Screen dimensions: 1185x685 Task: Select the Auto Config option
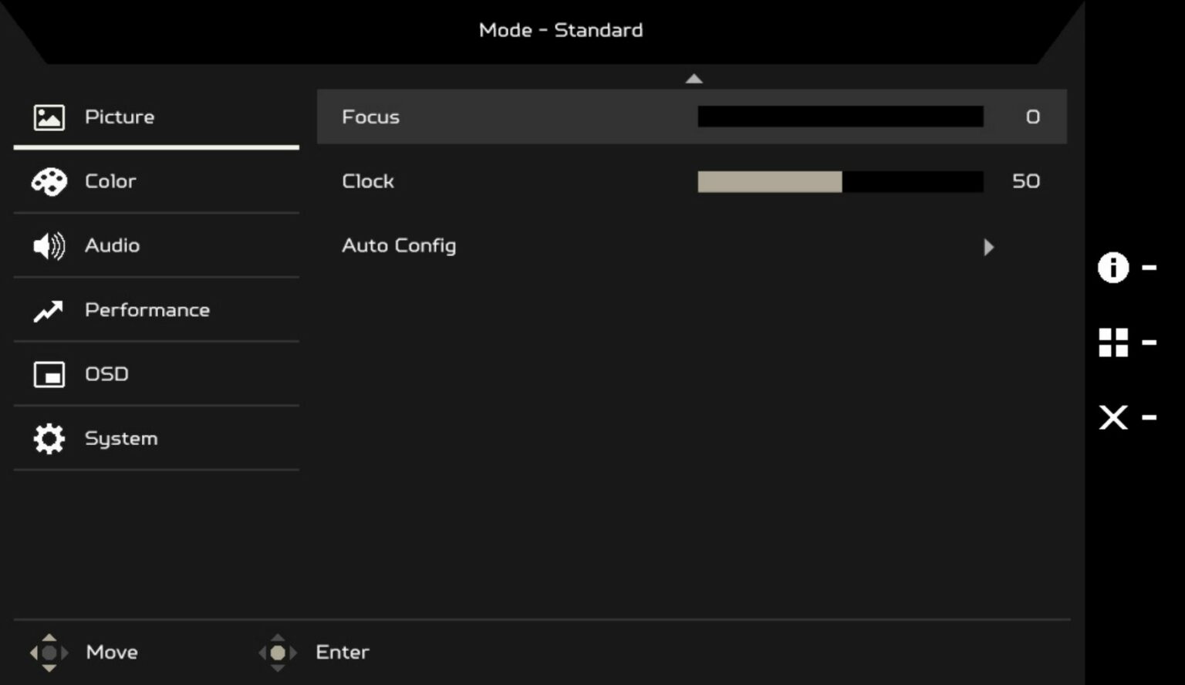pyautogui.click(x=399, y=245)
